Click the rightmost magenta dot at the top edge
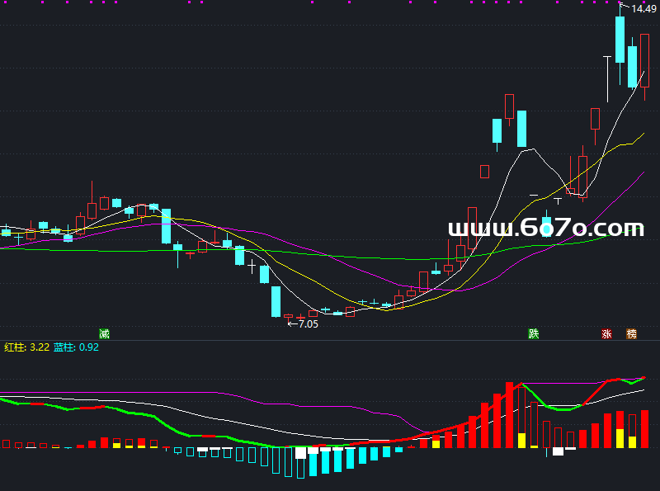Viewport: 660px width, 491px height. coord(643,2)
